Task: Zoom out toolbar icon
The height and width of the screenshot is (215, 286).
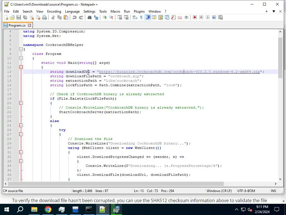Action: click(x=111, y=17)
